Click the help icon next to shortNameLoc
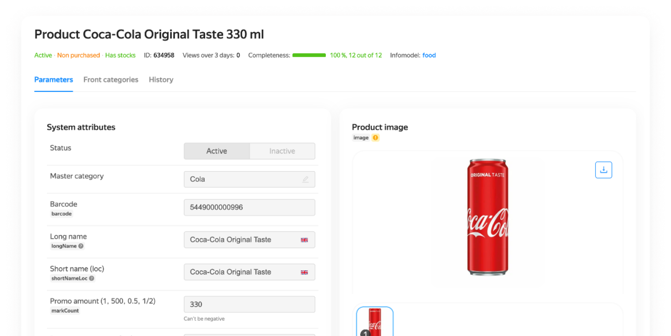Viewport: 671px width, 336px height. pos(91,278)
